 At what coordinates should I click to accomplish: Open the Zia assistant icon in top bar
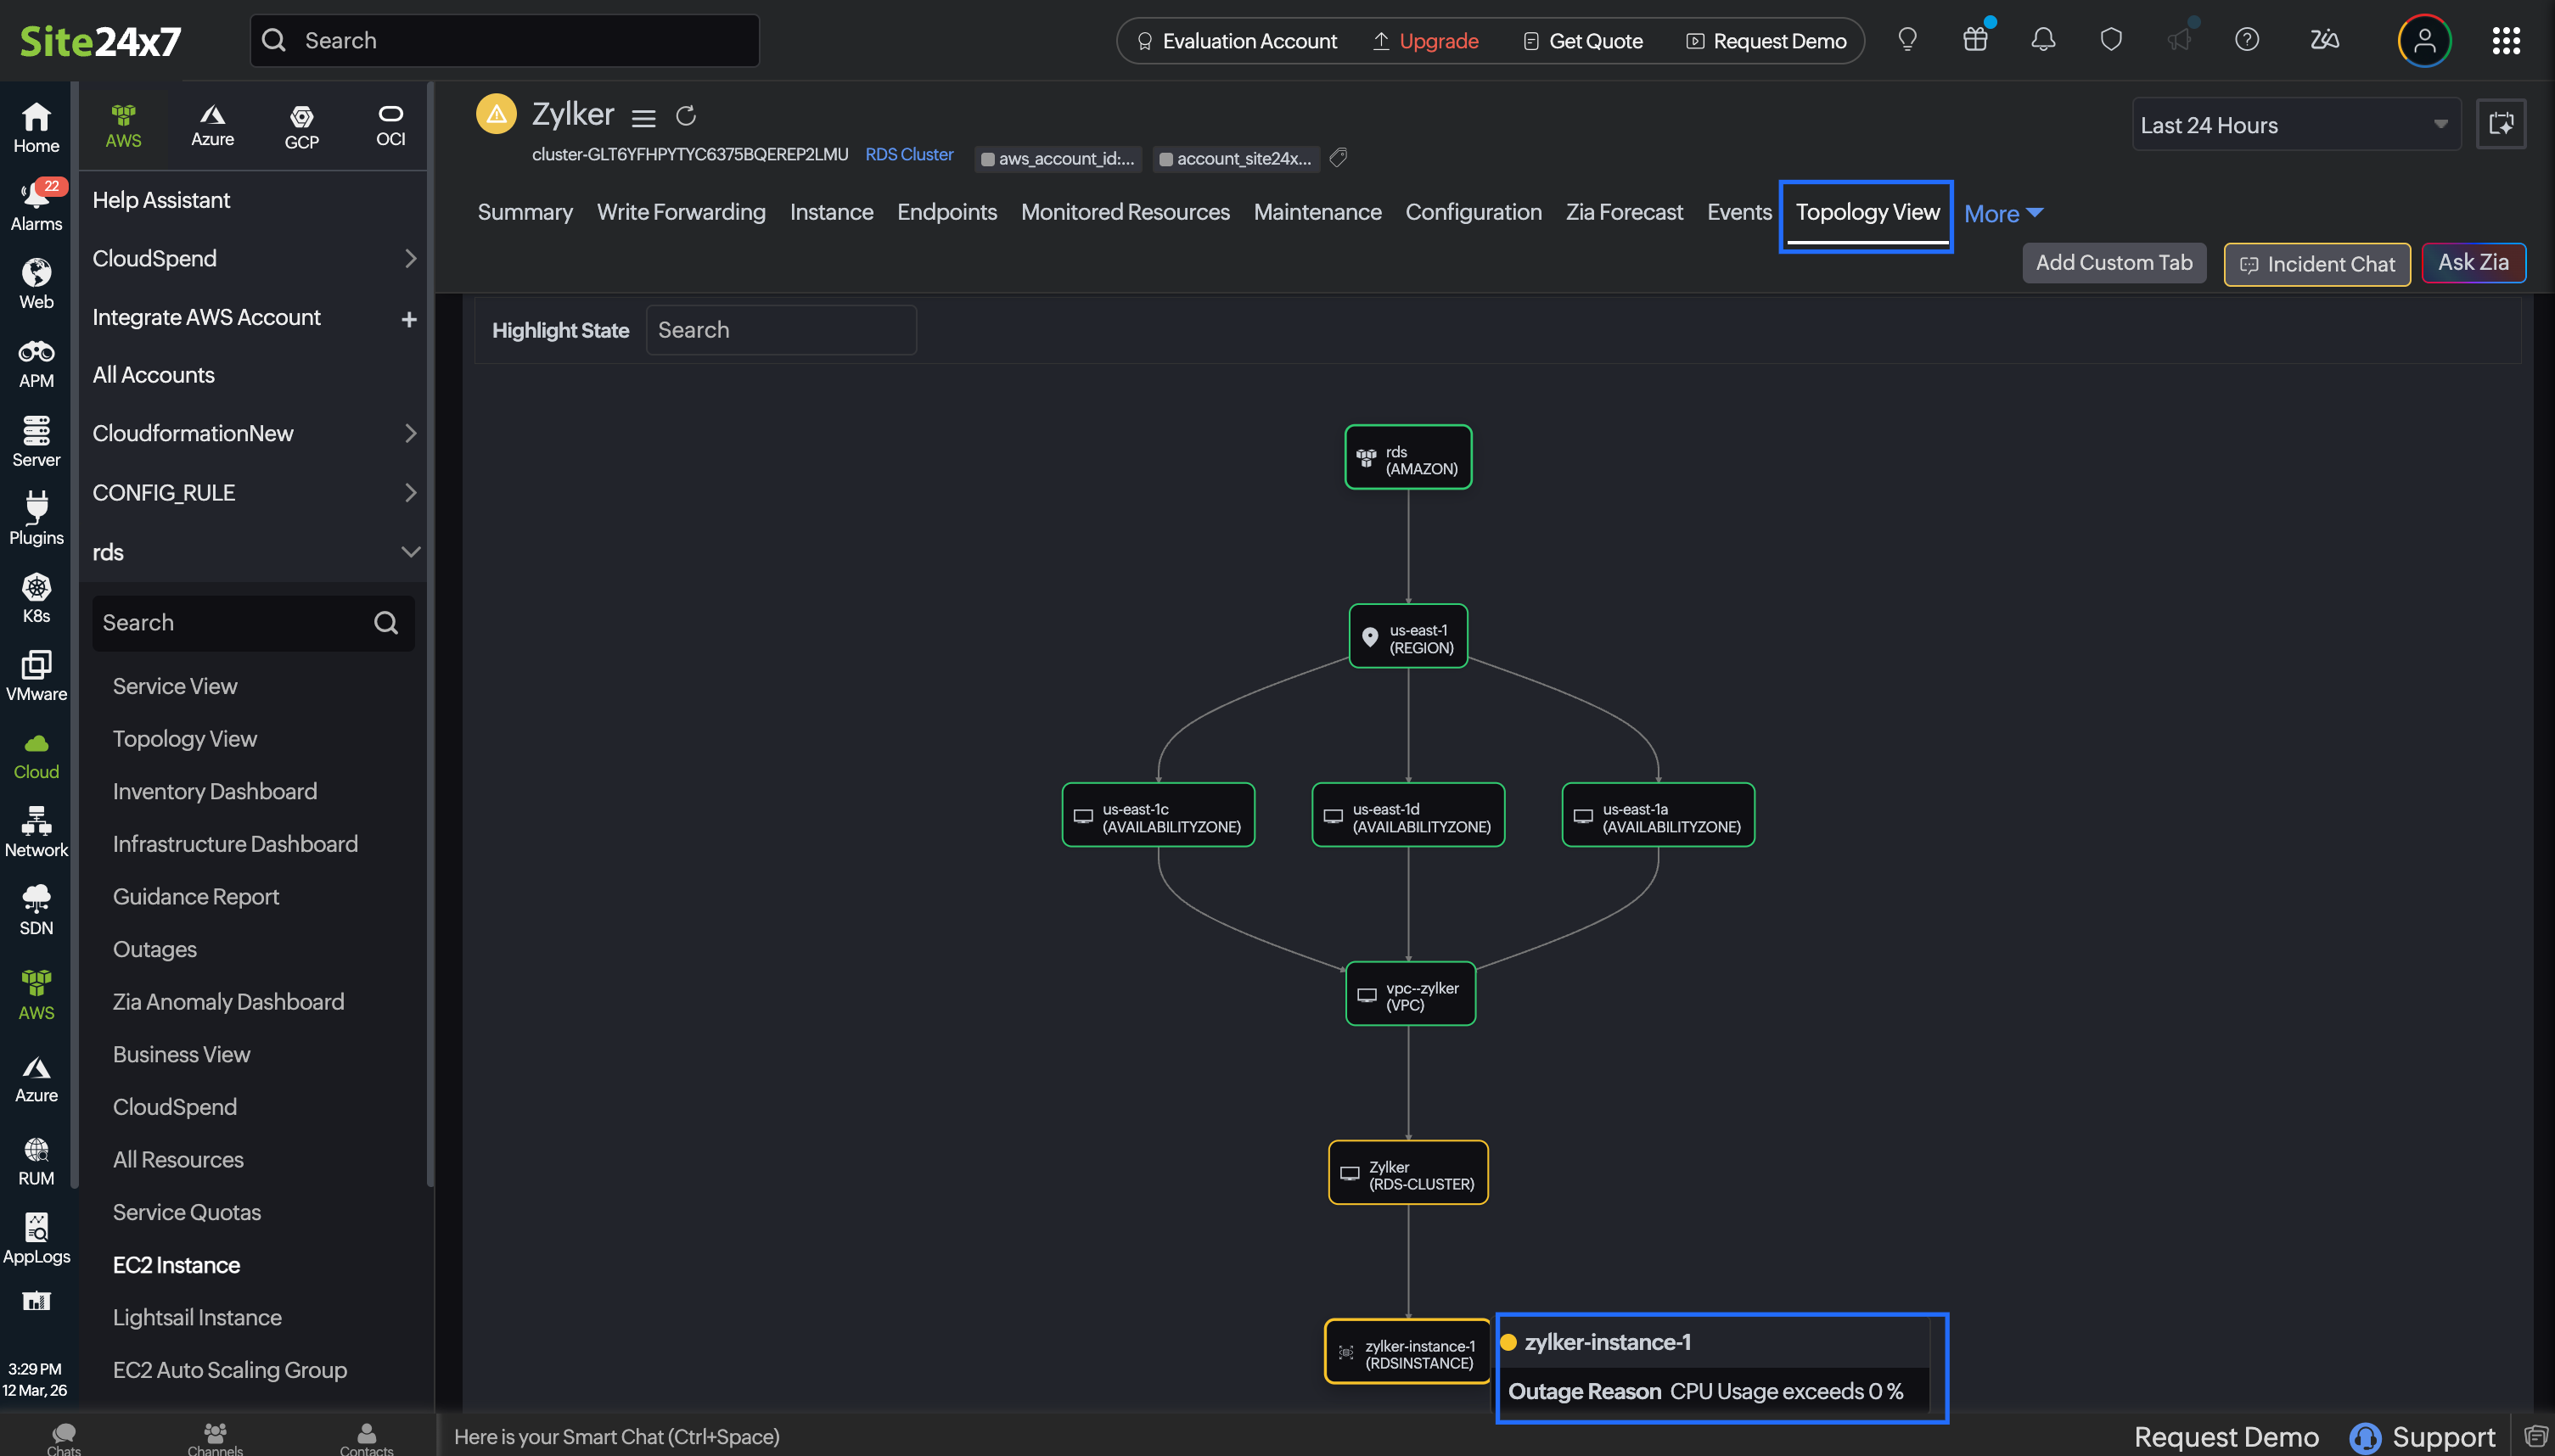[2324, 40]
